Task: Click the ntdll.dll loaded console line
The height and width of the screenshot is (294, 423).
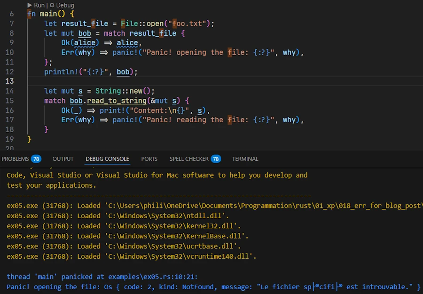Action: point(117,216)
